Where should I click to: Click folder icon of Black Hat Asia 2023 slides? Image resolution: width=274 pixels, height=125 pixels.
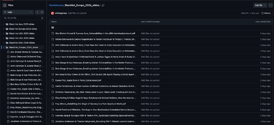click(x=7, y=24)
